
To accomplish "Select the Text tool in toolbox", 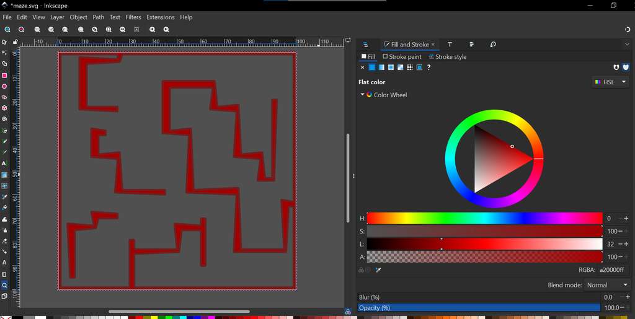I will [x=4, y=164].
